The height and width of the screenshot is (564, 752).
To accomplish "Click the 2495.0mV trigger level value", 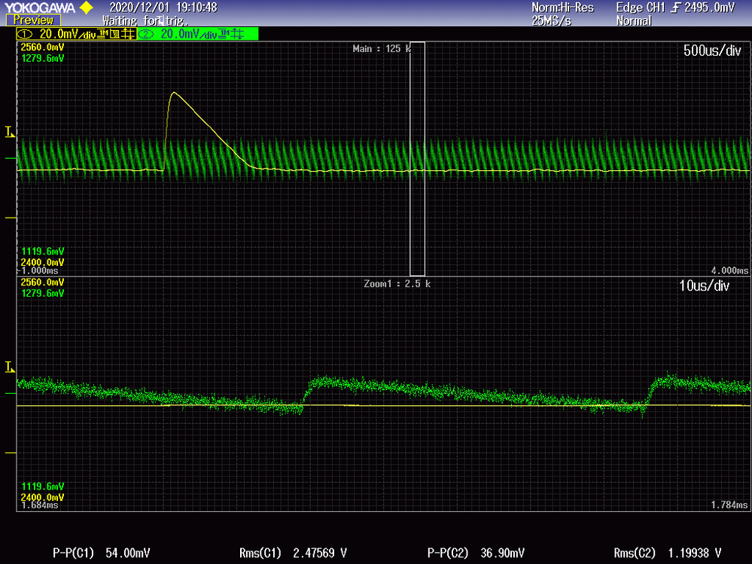I will coord(709,8).
